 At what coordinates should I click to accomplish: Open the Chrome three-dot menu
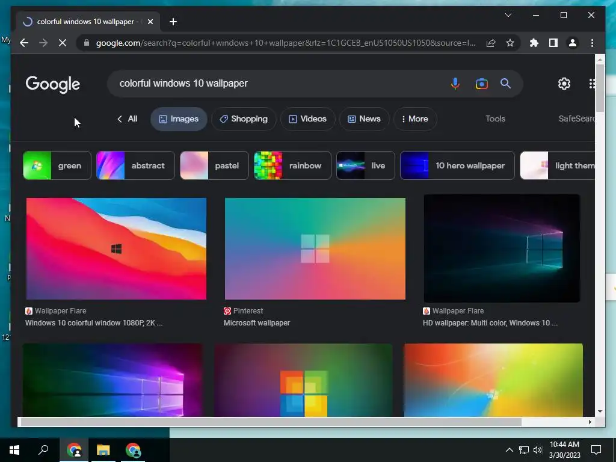[x=592, y=43]
